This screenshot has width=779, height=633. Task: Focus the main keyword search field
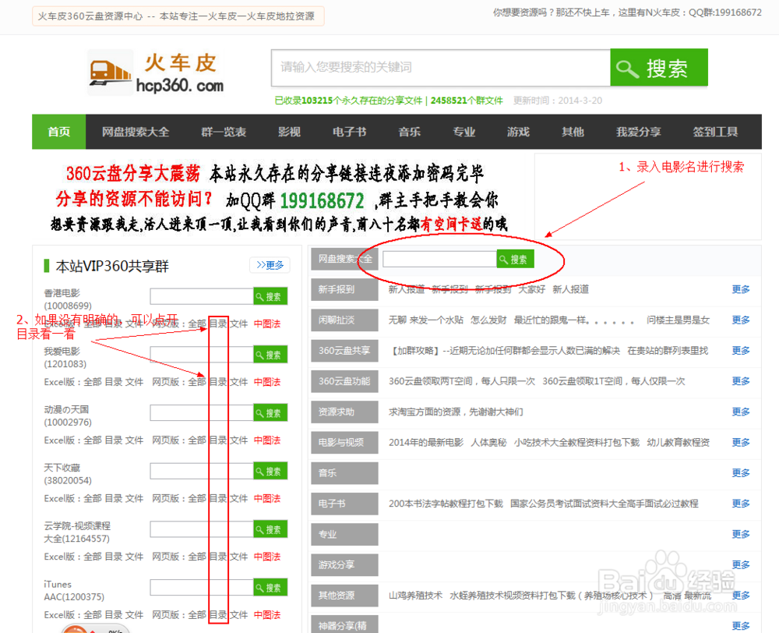pyautogui.click(x=441, y=68)
